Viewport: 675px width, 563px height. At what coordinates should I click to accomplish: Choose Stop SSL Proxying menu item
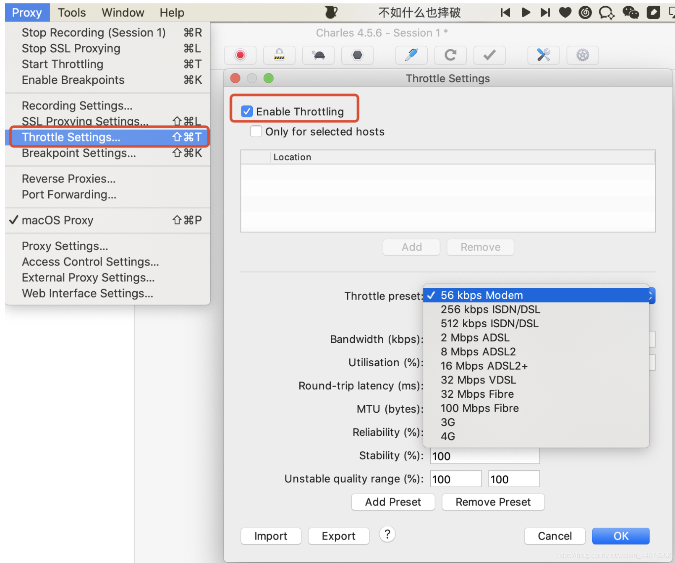coord(107,49)
